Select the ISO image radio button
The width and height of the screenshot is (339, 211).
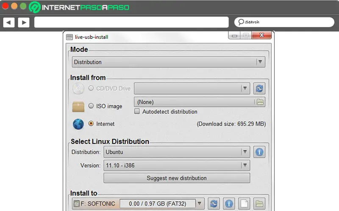coord(91,106)
